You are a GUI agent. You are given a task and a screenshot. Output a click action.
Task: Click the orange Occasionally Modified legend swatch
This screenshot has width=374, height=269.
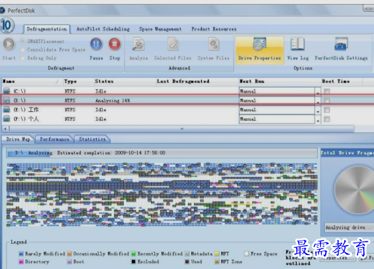pos(70,254)
